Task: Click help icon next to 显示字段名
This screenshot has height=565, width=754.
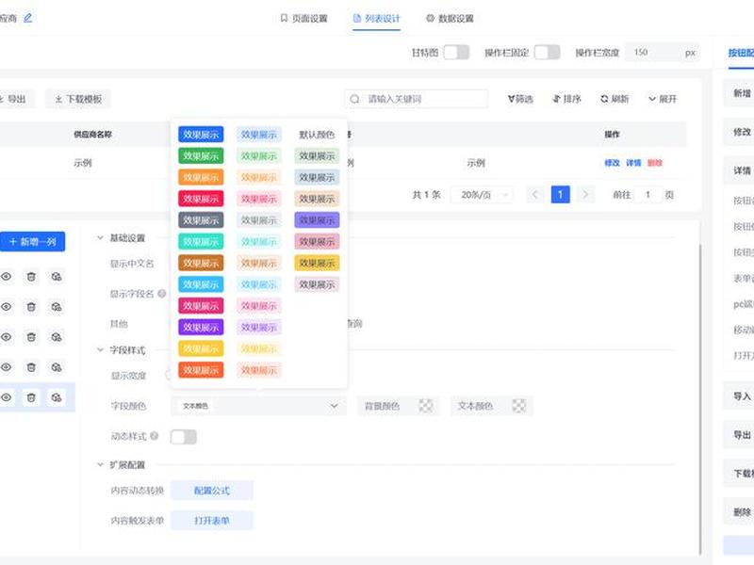Action: [x=162, y=293]
